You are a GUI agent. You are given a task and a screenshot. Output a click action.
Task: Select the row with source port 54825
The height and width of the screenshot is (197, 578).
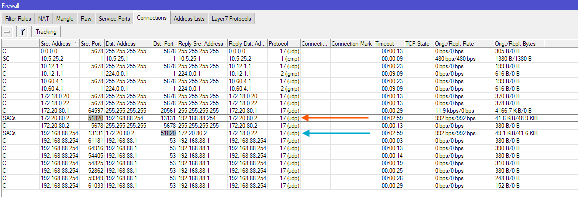tap(273, 163)
